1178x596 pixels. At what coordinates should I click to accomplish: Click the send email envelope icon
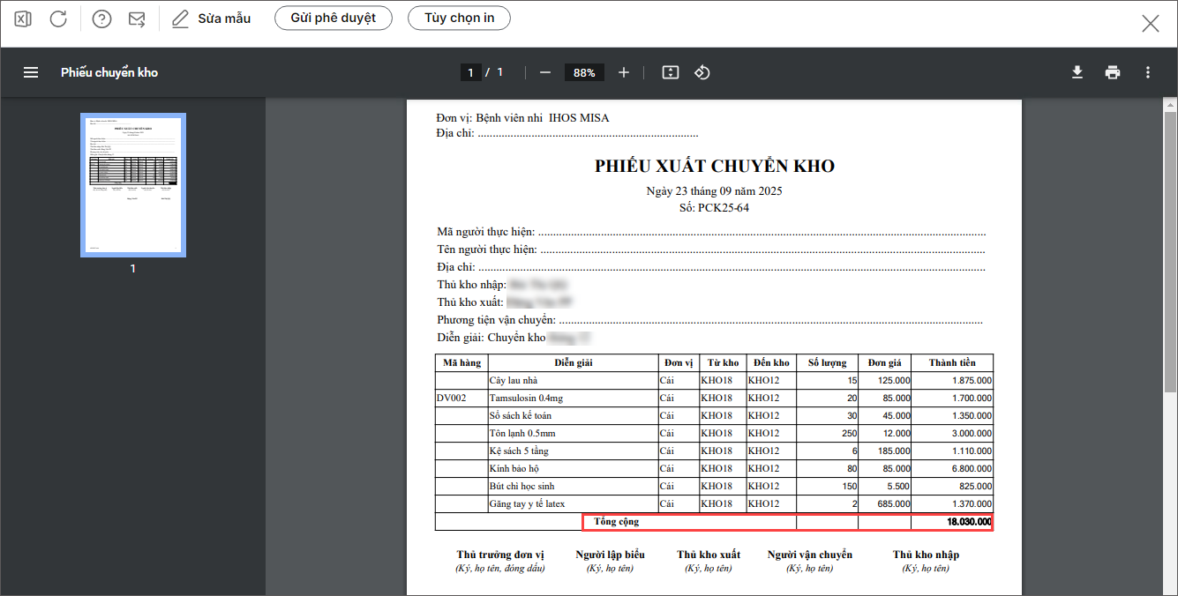(137, 19)
